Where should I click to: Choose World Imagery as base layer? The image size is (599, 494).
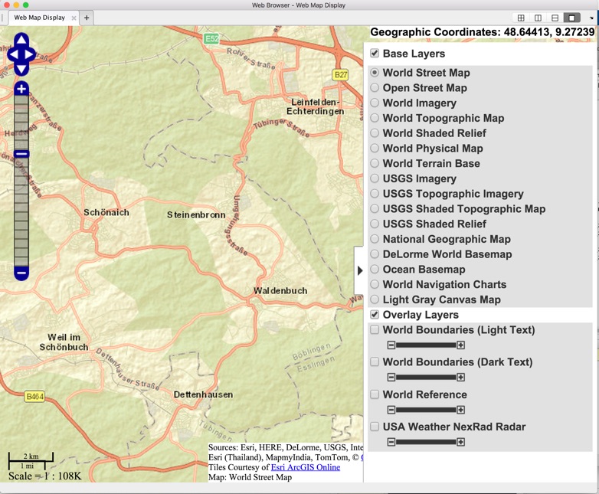(x=375, y=103)
